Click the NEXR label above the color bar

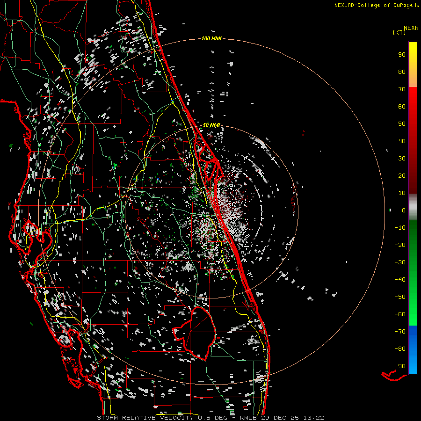click(411, 27)
